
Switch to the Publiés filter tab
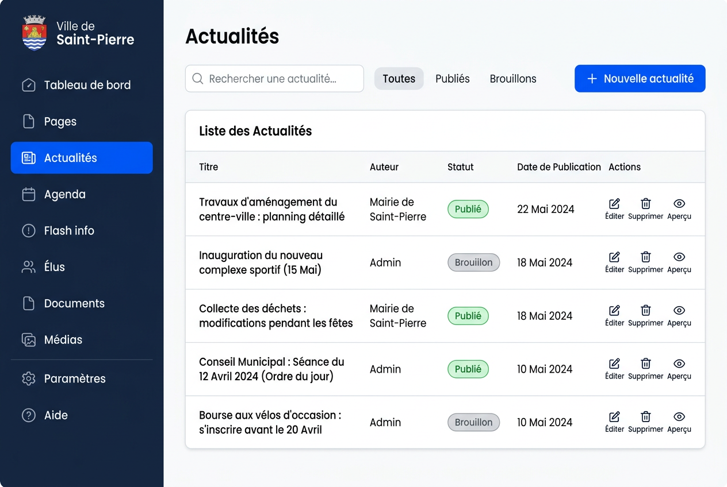pos(453,79)
